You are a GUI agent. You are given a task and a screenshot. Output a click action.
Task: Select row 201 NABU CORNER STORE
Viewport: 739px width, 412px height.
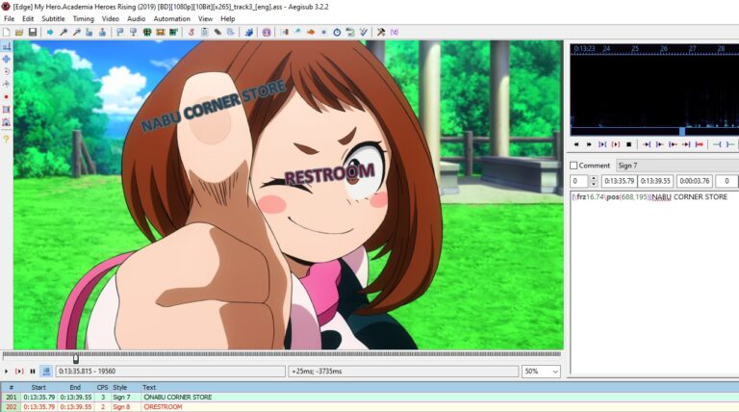[x=369, y=398]
